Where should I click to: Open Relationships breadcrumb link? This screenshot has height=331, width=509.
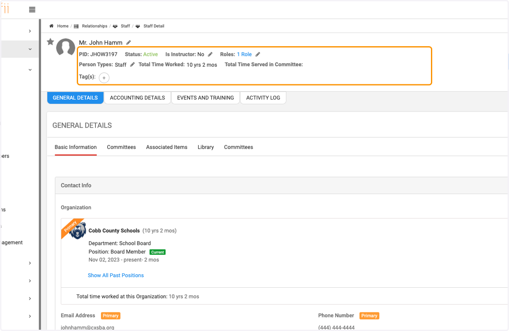95,26
